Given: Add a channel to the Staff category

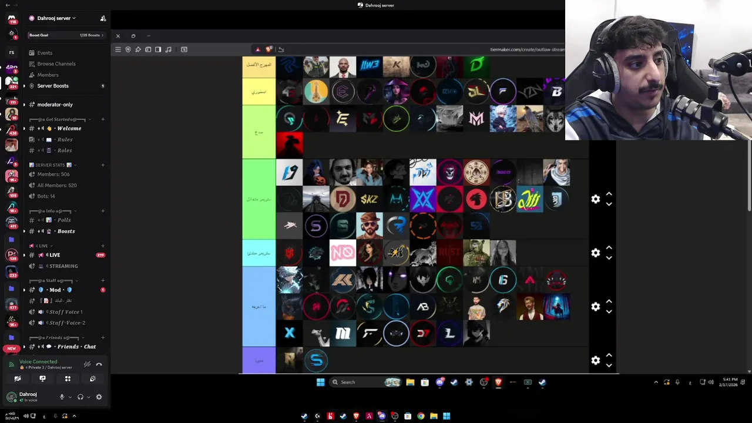Looking at the screenshot, I should 103,280.
